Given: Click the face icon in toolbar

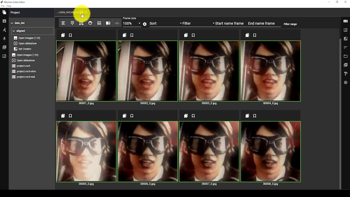Looking at the screenshot, I should pyautogui.click(x=90, y=23).
